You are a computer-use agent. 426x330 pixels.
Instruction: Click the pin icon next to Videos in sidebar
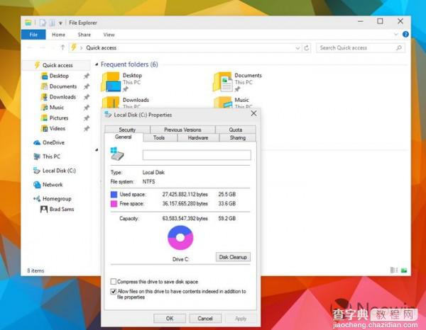point(87,129)
